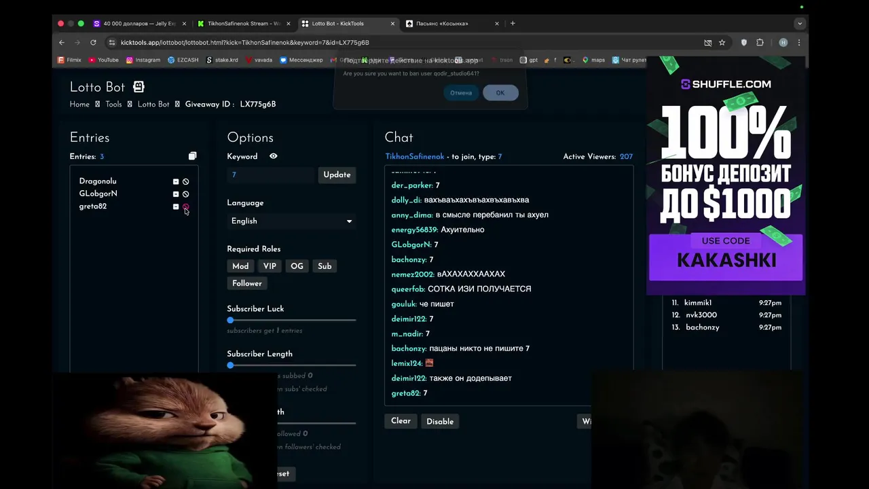The height and width of the screenshot is (489, 869).
Task: Click the address bar URL field
Action: pos(407,42)
